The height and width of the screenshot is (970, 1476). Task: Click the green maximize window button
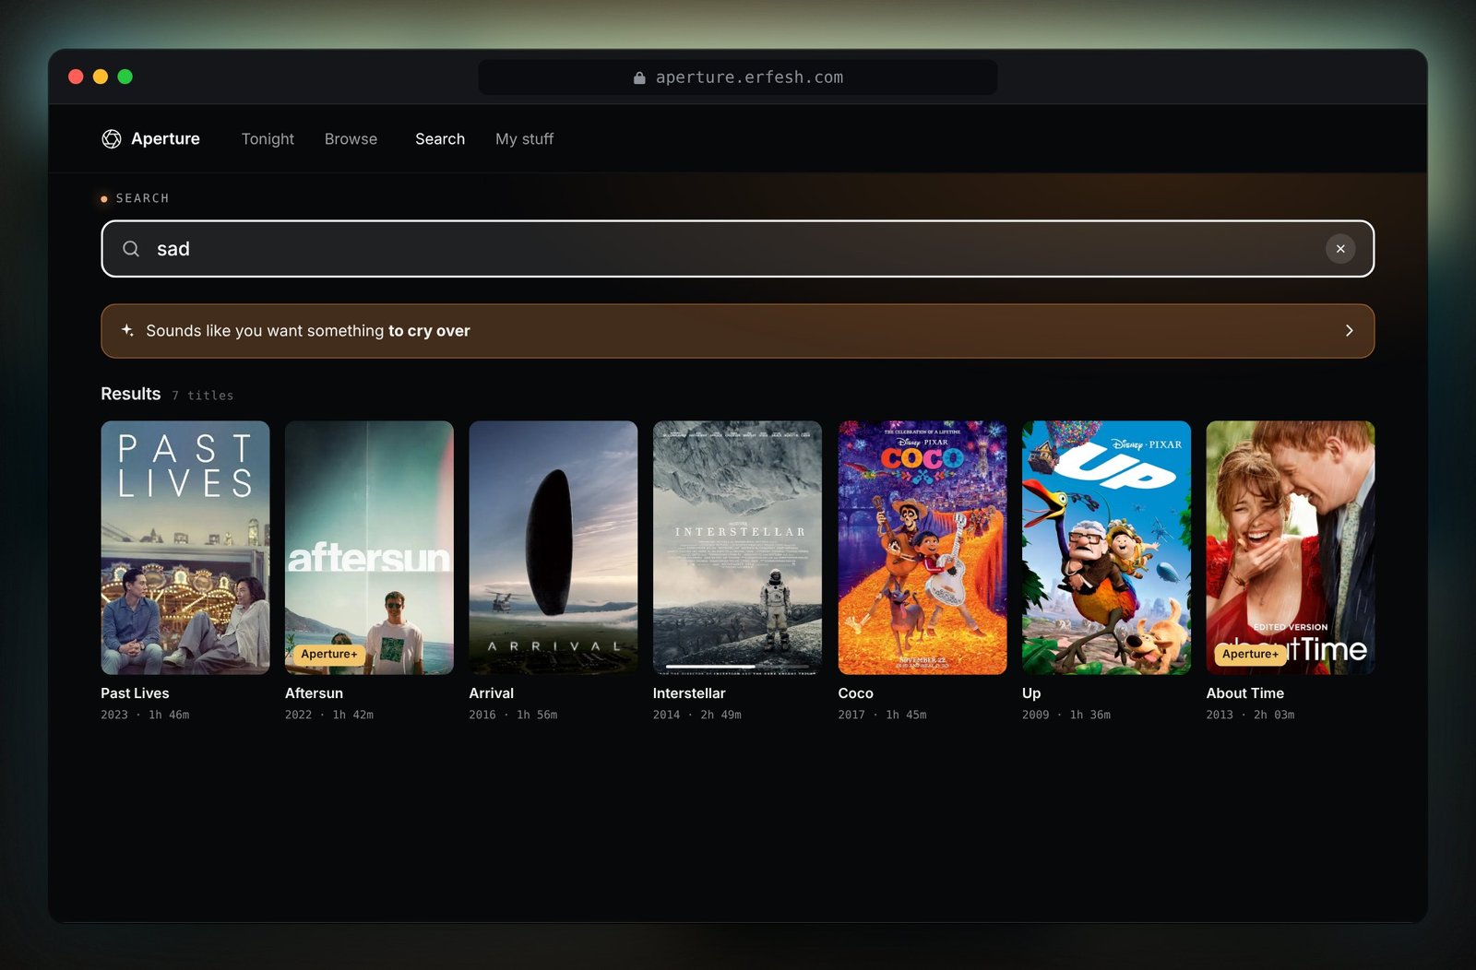[x=125, y=77]
